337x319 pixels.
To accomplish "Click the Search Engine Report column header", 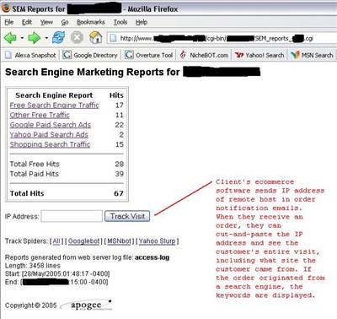I will click(54, 95).
